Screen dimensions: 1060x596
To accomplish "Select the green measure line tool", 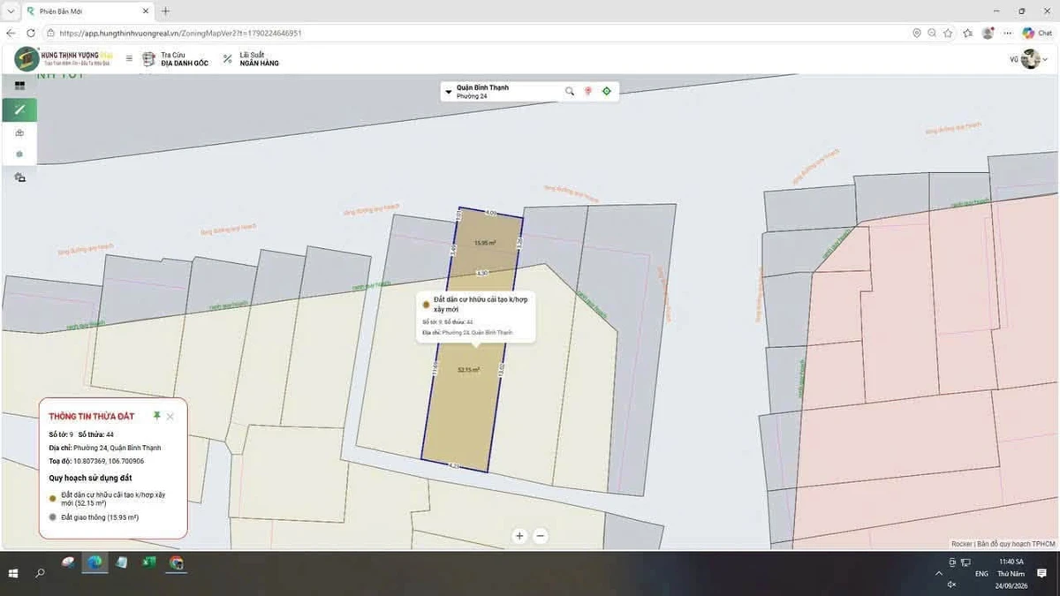I will (x=19, y=109).
